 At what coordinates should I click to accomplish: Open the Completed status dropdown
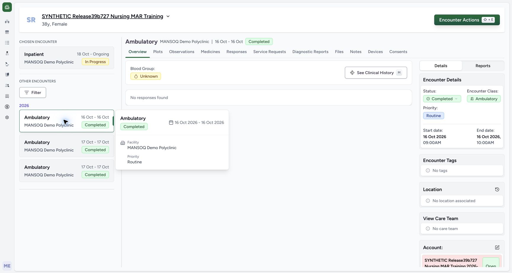(x=442, y=99)
